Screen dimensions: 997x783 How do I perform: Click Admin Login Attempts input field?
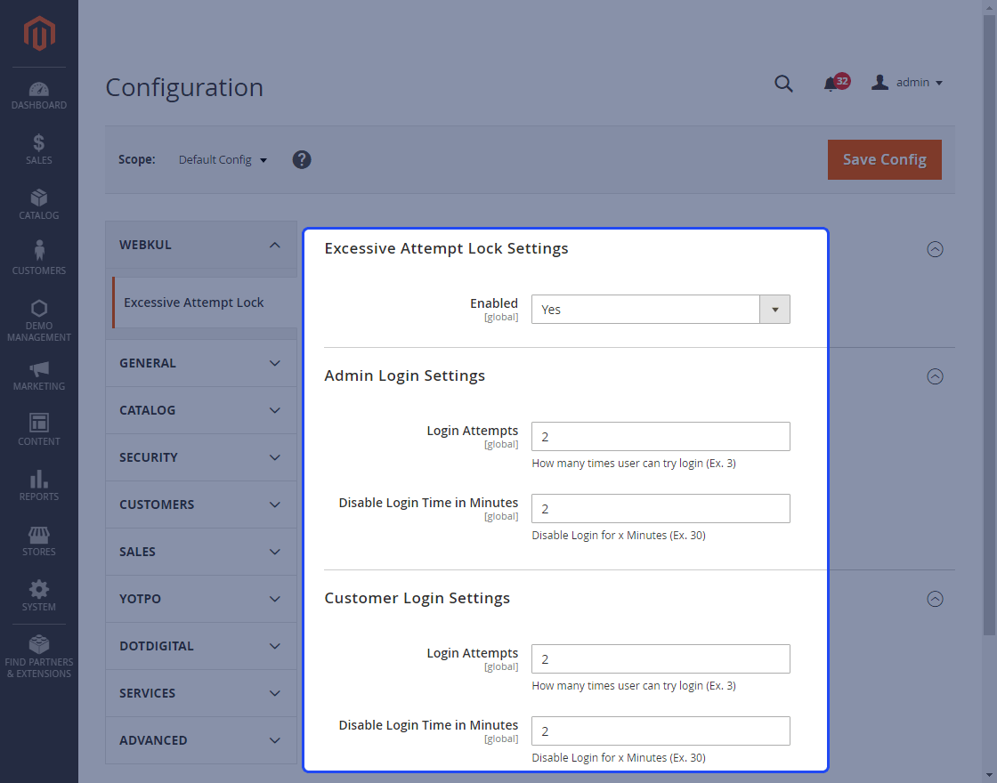click(661, 437)
